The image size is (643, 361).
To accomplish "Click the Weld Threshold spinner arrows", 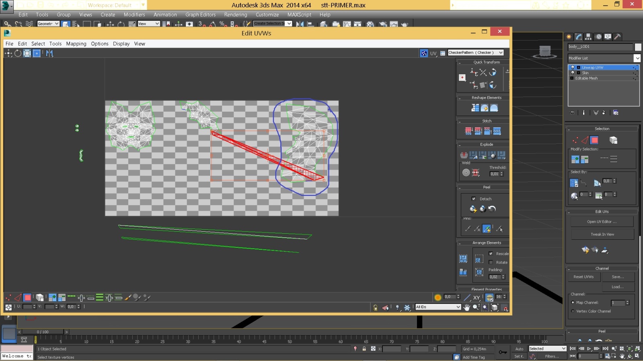I will point(501,174).
